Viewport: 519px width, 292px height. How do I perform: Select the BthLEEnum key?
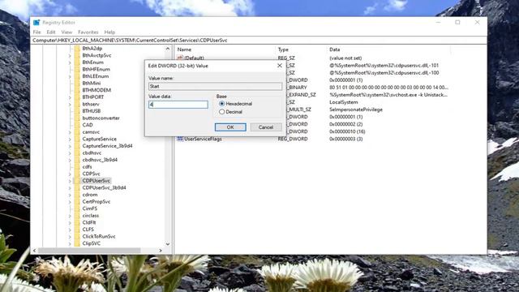tap(96, 76)
